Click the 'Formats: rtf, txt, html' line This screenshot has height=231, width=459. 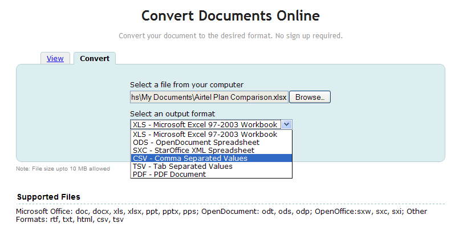click(x=70, y=219)
